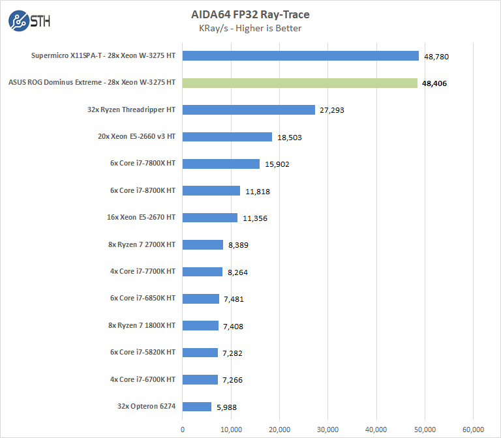
Task: Click the 6x Core i7-6850K HT label
Action: [x=143, y=298]
